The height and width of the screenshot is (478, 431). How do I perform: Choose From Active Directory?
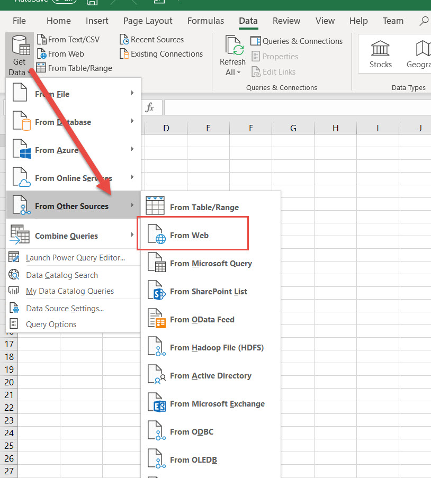tap(210, 375)
